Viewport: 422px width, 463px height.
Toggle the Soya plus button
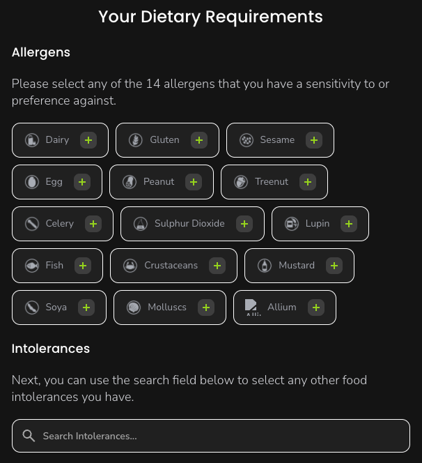(86, 308)
